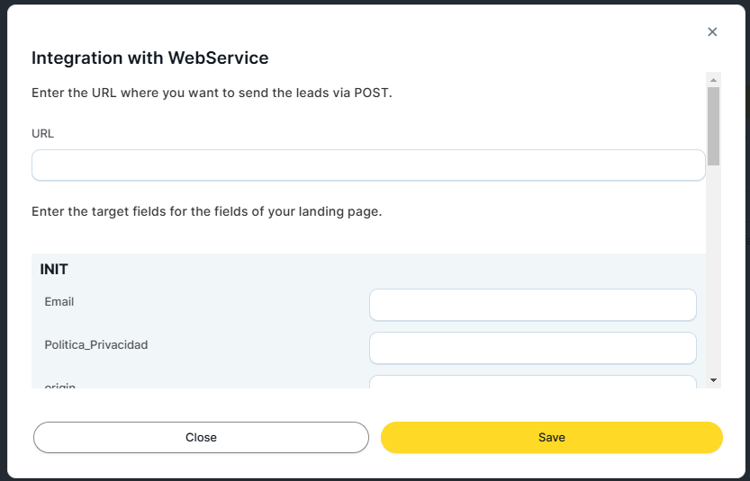This screenshot has width=750, height=481.
Task: Click the target fields instruction text
Action: click(207, 212)
